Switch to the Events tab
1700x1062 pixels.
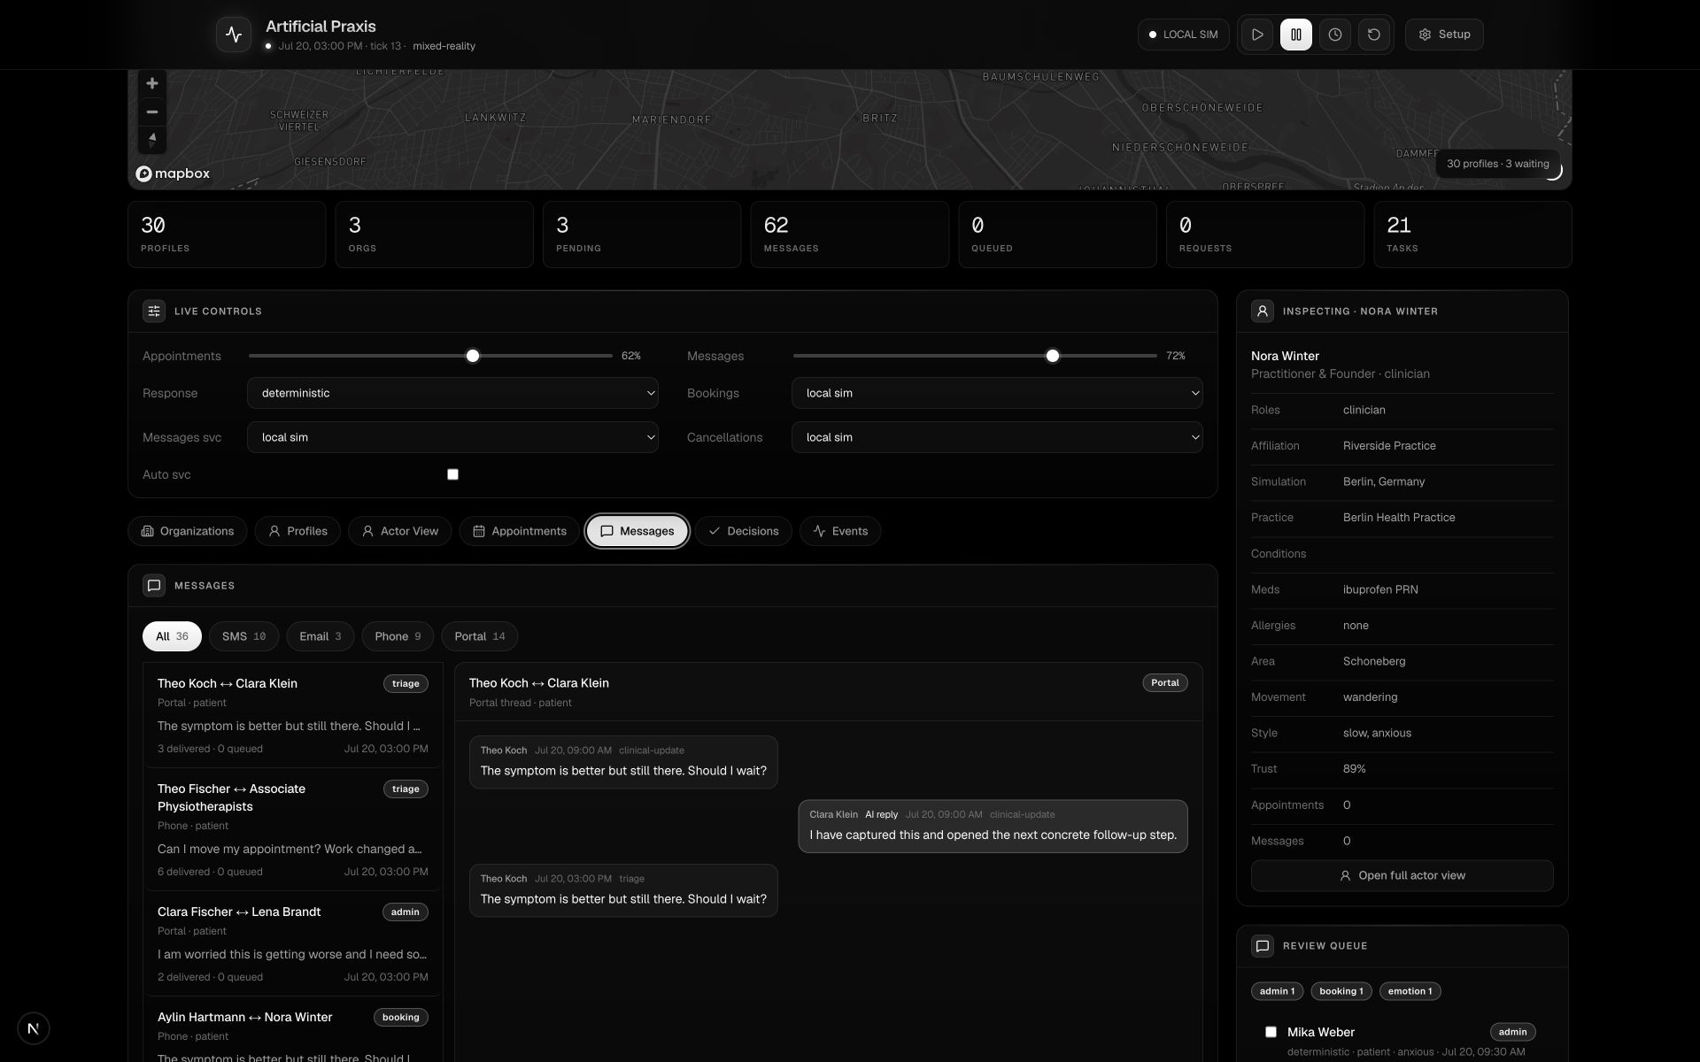tap(840, 531)
